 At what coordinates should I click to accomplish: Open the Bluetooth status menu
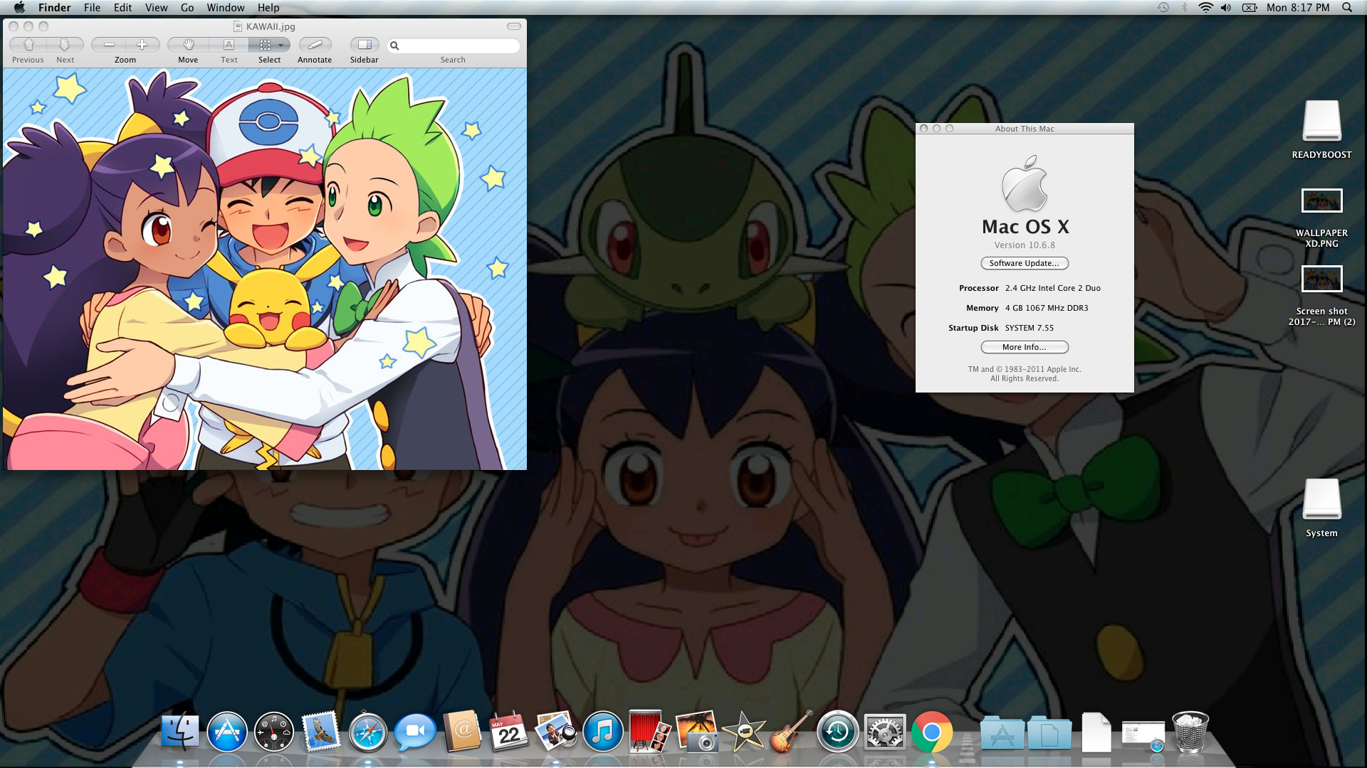[x=1185, y=8]
